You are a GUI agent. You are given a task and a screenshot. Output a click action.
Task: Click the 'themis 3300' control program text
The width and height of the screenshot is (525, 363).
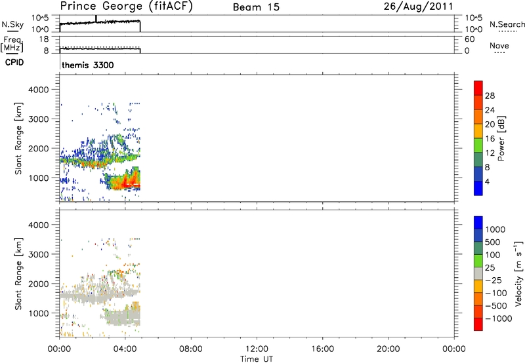click(x=88, y=65)
